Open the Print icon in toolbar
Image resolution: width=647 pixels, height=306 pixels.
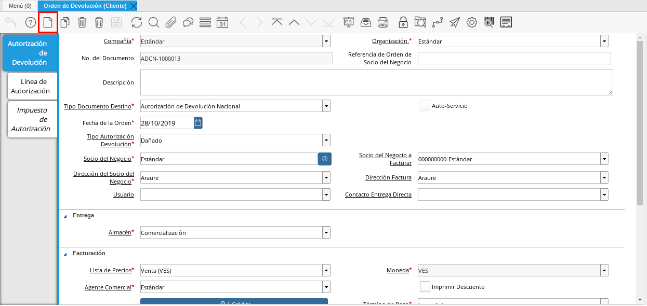pos(383,22)
